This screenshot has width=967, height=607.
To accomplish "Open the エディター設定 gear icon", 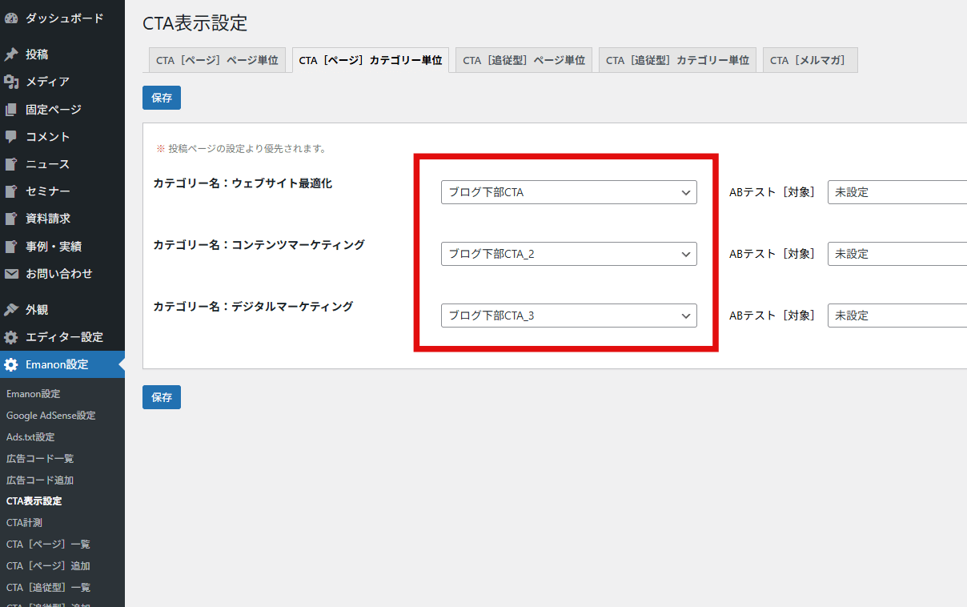I will click(x=11, y=336).
